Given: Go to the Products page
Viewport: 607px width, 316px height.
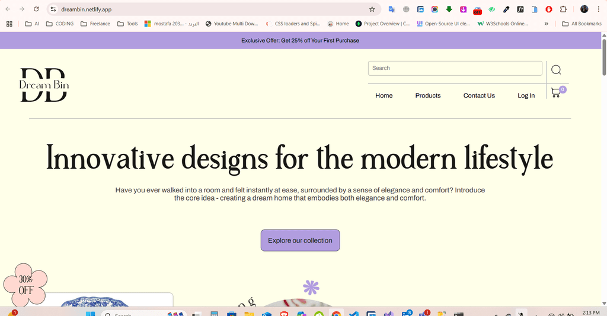Looking at the screenshot, I should 427,95.
